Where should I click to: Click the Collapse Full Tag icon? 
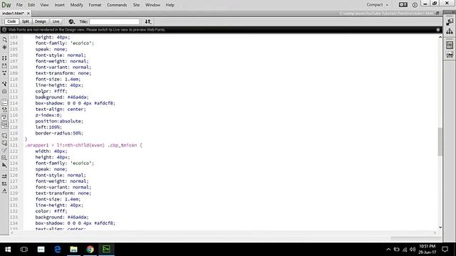pos(4,58)
